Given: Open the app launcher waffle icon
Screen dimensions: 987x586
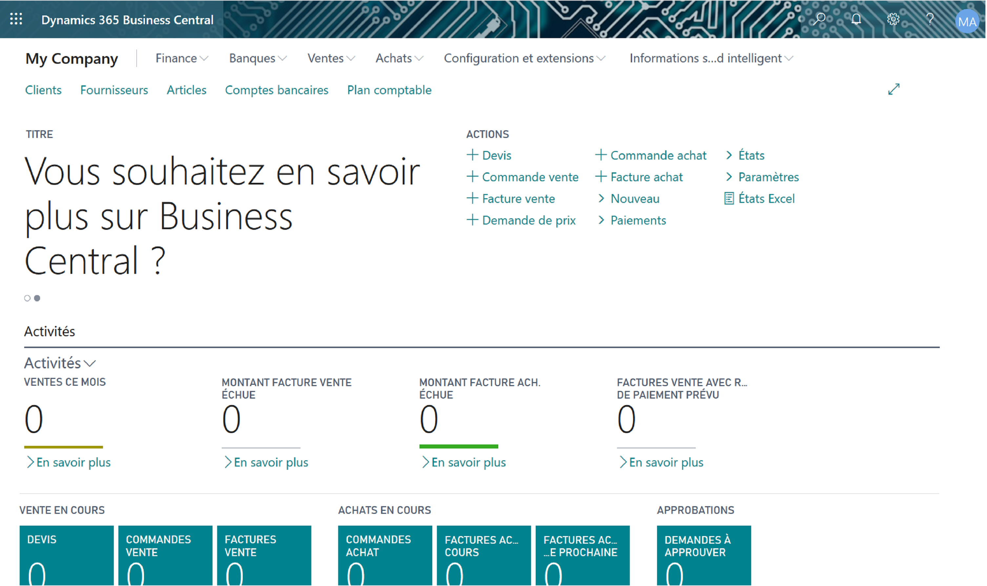Looking at the screenshot, I should (16, 19).
